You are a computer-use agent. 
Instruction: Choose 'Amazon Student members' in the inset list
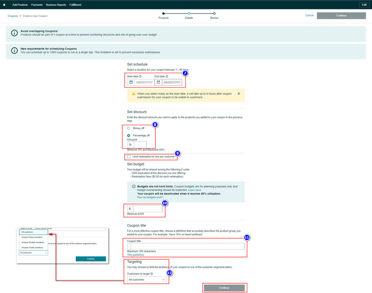(x=33, y=242)
